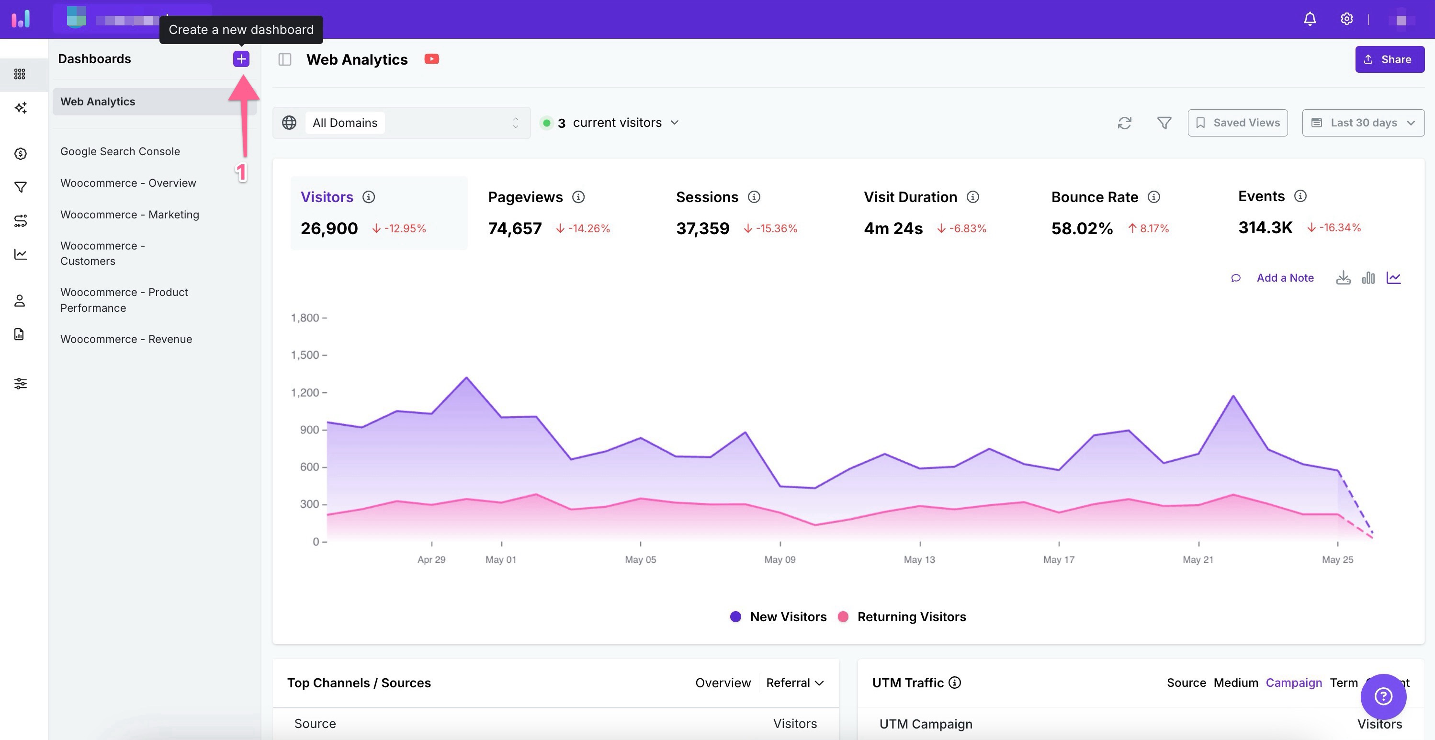Open the Referral dropdown in Top Channels
1435x740 pixels.
pos(795,682)
